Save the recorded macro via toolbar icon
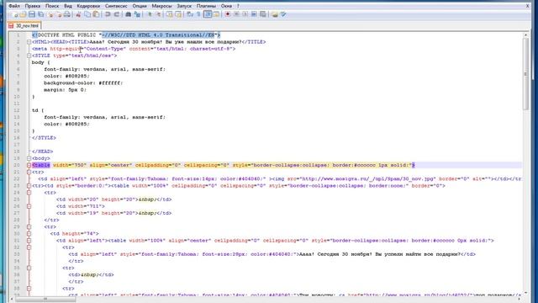The image size is (538, 303). click(x=263, y=14)
